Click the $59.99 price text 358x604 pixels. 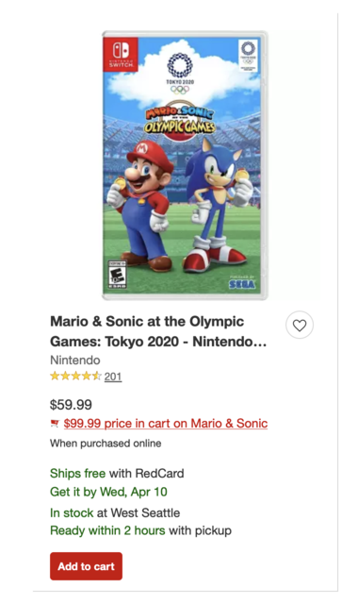pos(72,405)
